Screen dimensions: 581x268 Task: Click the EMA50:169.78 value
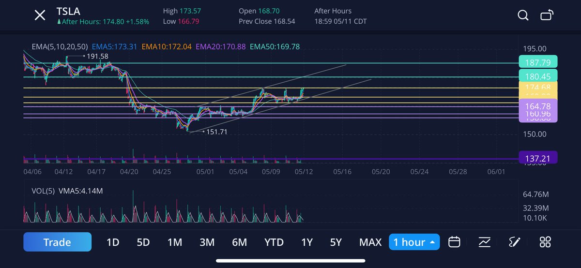(x=275, y=47)
